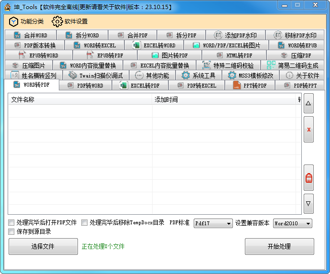The image size is (330, 274).
Task: Click the 压缩PDF icon
Action: [284, 55]
